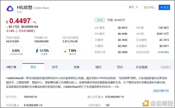Click the 问题提交 link

coord(165,67)
